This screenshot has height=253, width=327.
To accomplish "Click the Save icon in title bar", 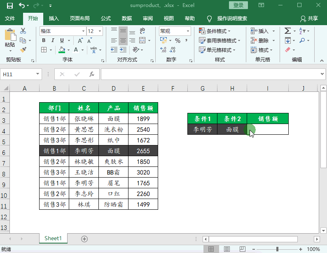I will (x=9, y=5).
